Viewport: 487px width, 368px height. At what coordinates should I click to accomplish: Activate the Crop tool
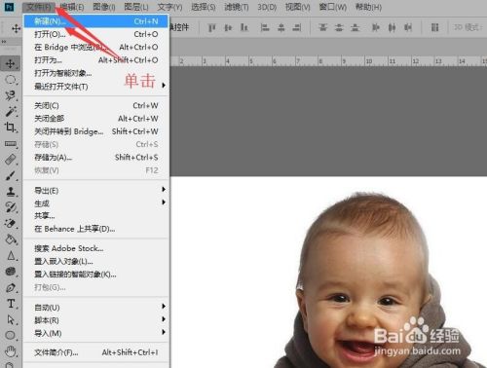click(11, 128)
